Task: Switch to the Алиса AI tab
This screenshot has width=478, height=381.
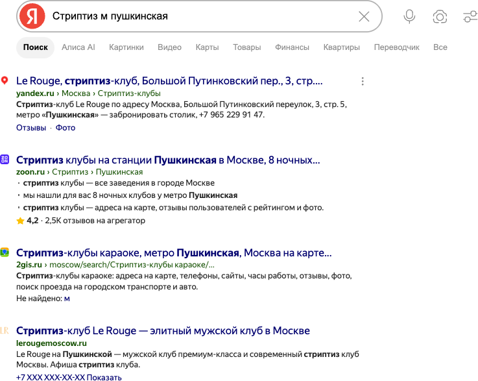Action: pyautogui.click(x=78, y=47)
